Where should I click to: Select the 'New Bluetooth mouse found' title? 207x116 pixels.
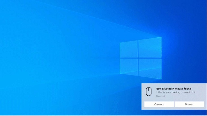click(x=173, y=89)
